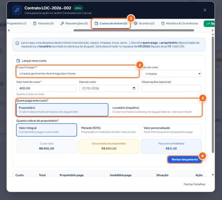Image resolution: width=222 pixels, height=200 pixels.
Task: Click the Fechar Detalhes link
Action: (194, 184)
